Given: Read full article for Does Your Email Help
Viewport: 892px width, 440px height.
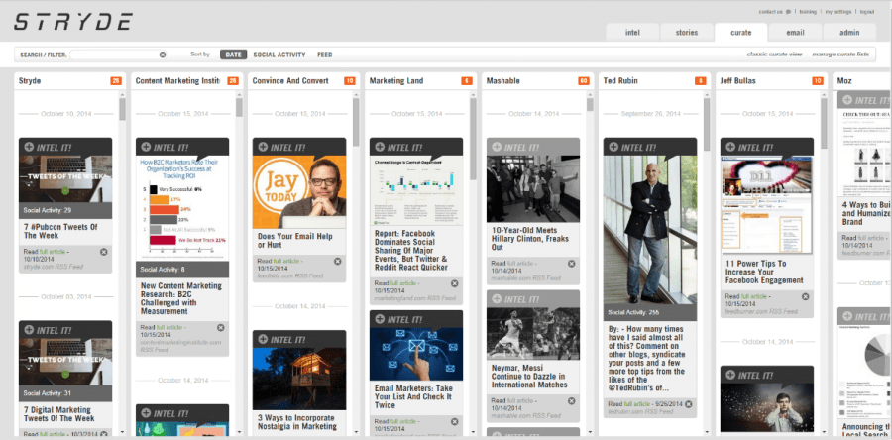Looking at the screenshot, I should [x=285, y=261].
